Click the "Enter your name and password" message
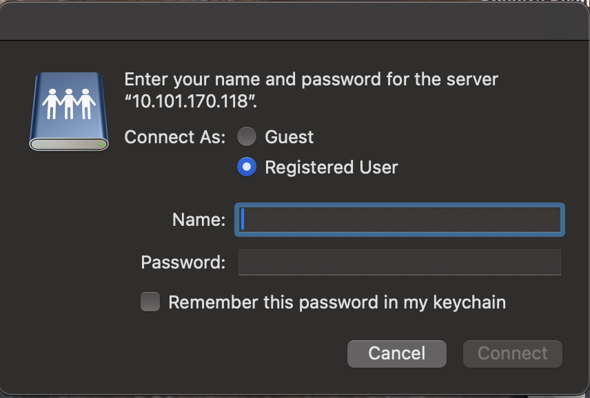 (311, 79)
